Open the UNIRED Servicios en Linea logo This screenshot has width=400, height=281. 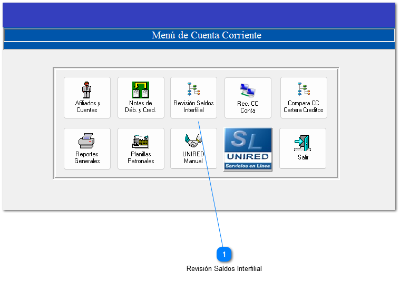click(248, 149)
